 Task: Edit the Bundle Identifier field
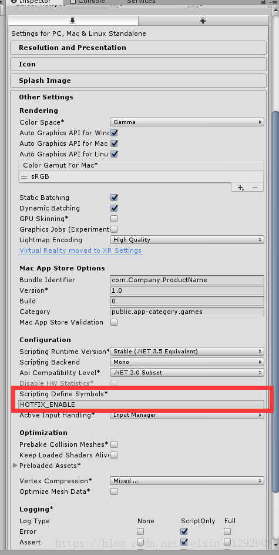[x=187, y=280]
